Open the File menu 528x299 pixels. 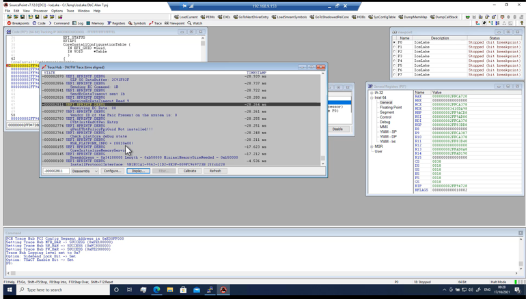[x=8, y=11]
